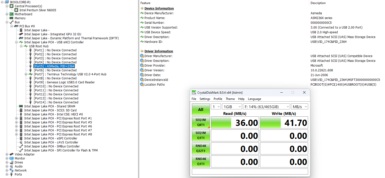Click the PCI icon beside PCI Bus #0
Screen dimensions: 385x178
16,26
